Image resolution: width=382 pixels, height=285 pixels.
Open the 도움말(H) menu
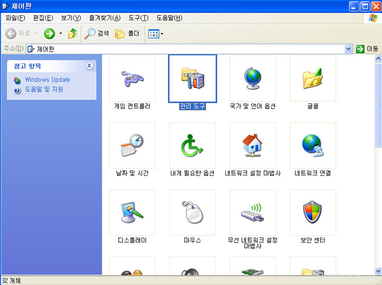click(169, 18)
